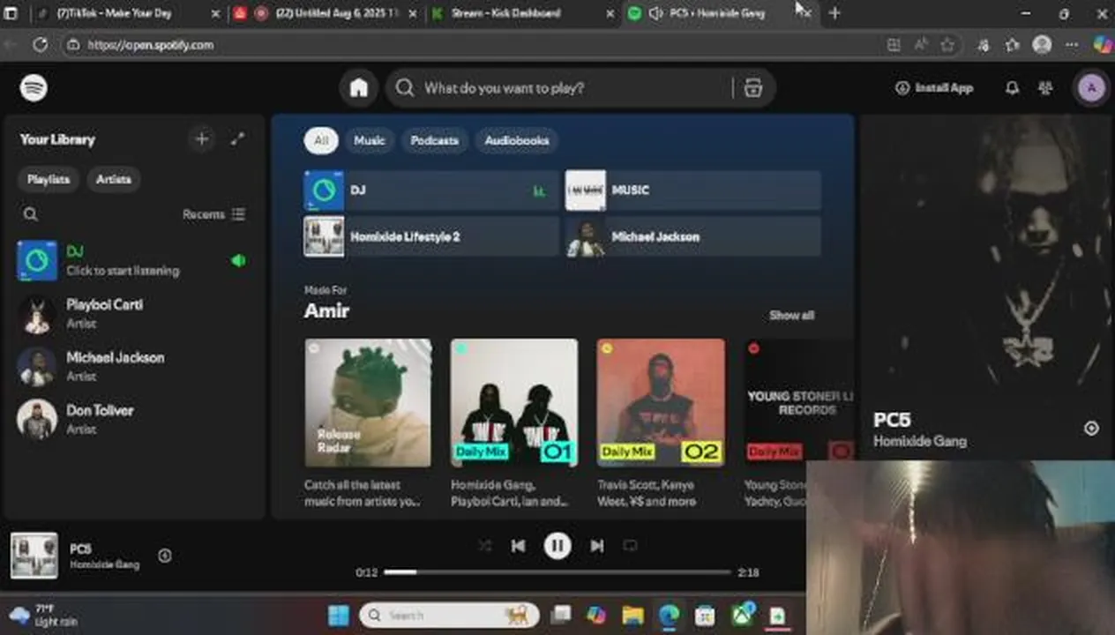Image resolution: width=1115 pixels, height=635 pixels.
Task: Add page to browser favorites star
Action: [x=947, y=45]
